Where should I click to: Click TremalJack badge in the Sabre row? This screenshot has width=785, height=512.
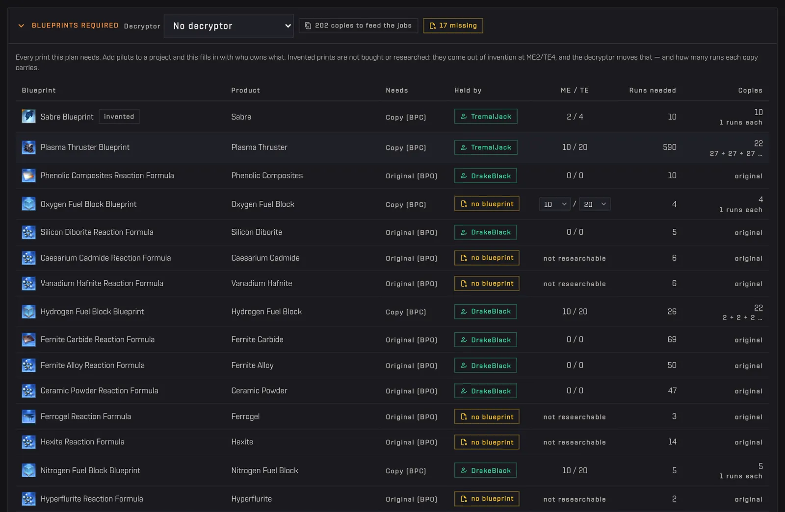coord(486,117)
